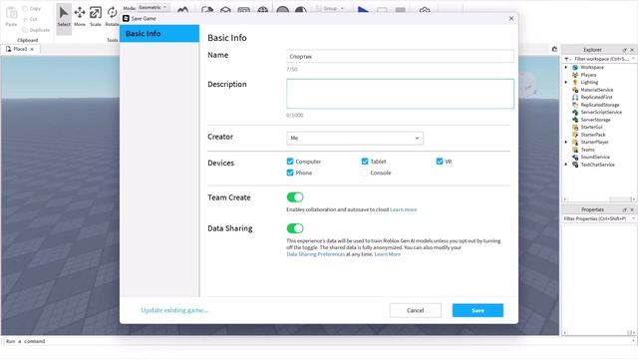Uncheck the Computer device checkbox
Viewport: 638px width, 359px height.
290,162
